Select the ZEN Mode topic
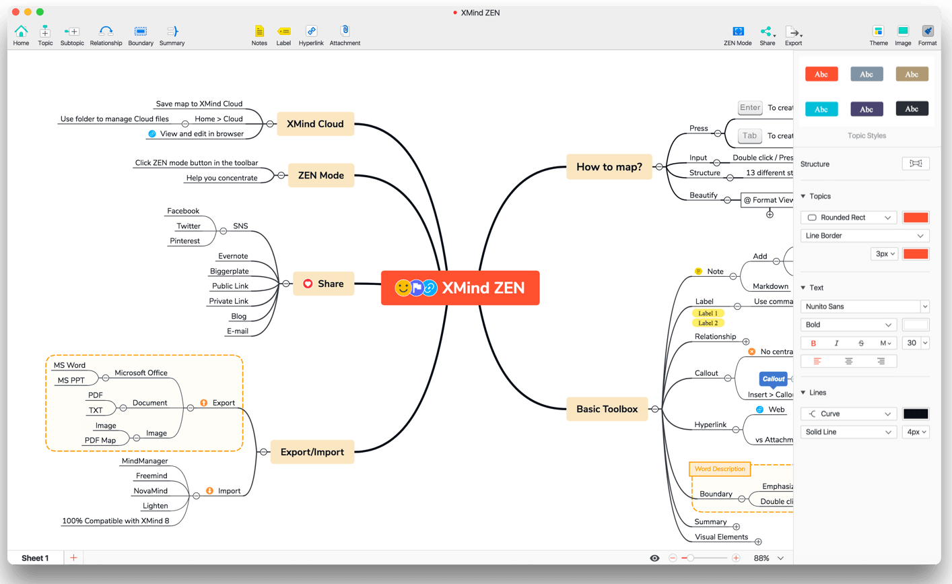The height and width of the screenshot is (584, 952). [321, 175]
